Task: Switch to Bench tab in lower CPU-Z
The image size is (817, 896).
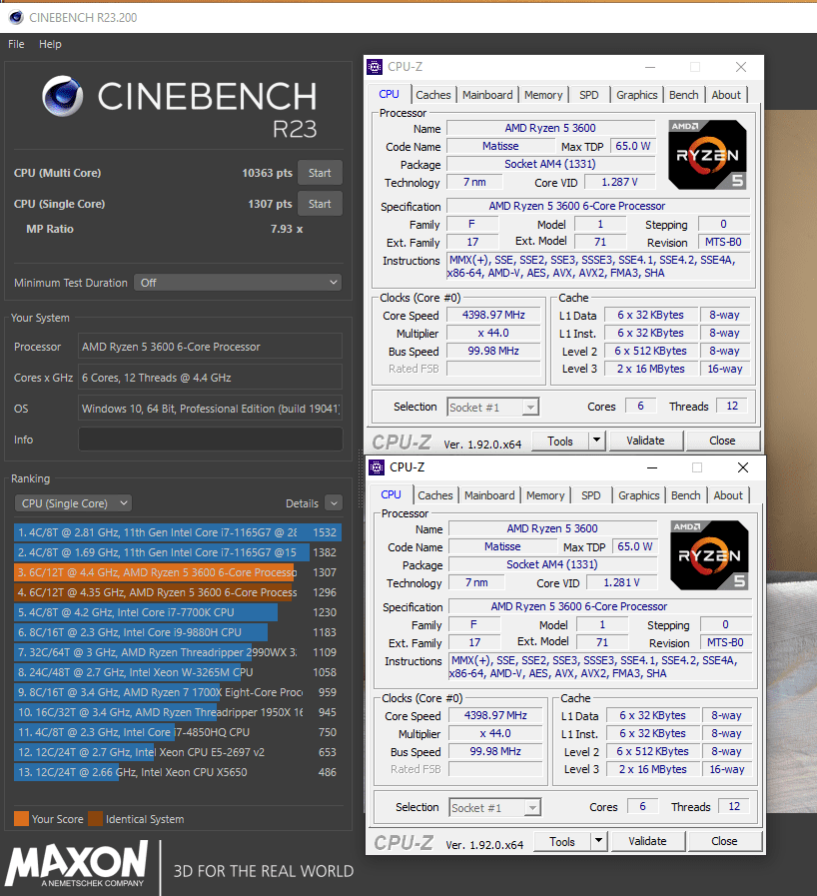Action: click(x=685, y=495)
